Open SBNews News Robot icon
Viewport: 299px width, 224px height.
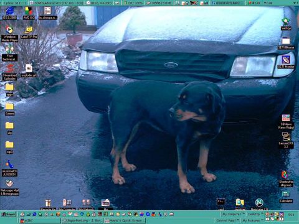click(x=286, y=122)
